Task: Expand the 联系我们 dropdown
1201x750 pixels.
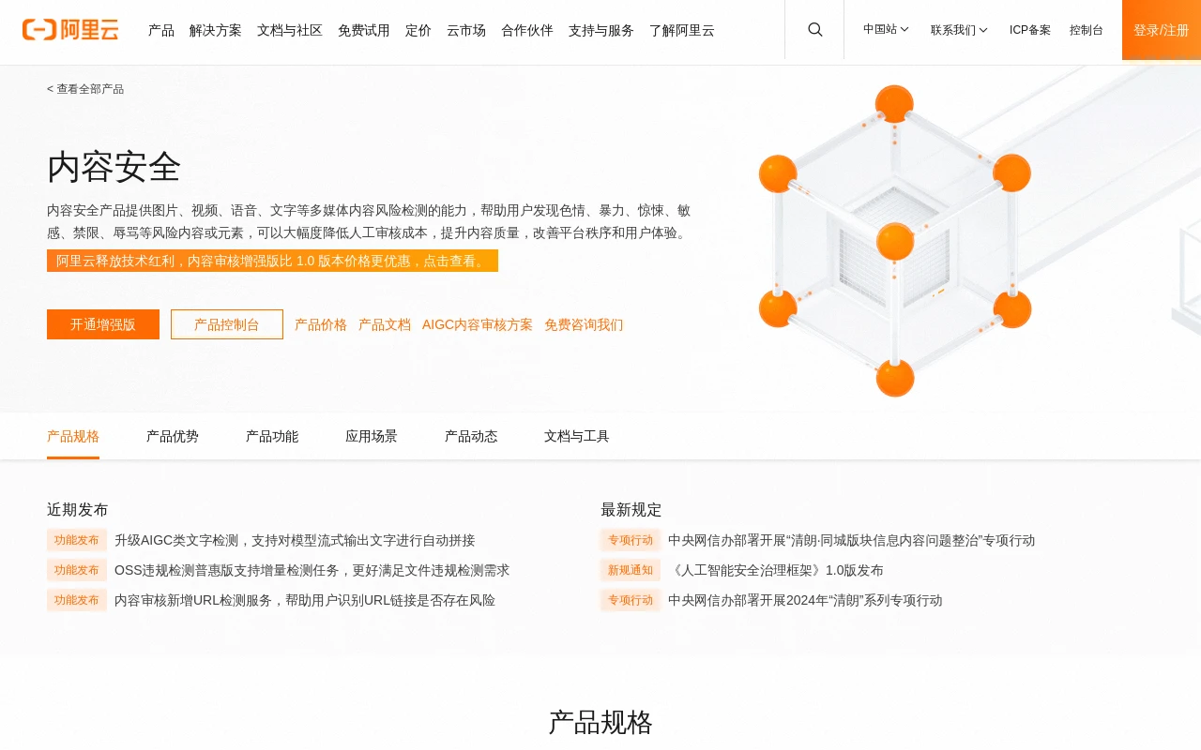Action: pyautogui.click(x=959, y=30)
